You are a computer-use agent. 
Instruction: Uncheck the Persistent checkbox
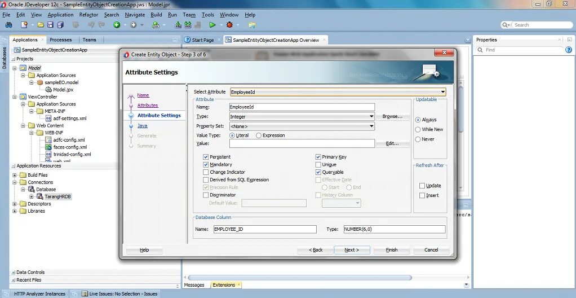click(x=206, y=157)
